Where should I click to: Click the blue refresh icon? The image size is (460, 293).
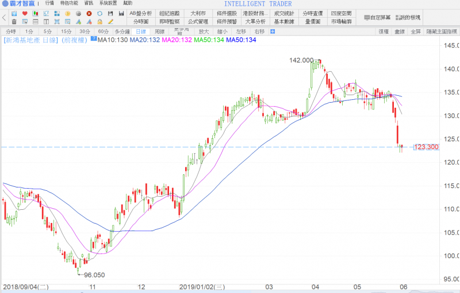click(x=99, y=13)
